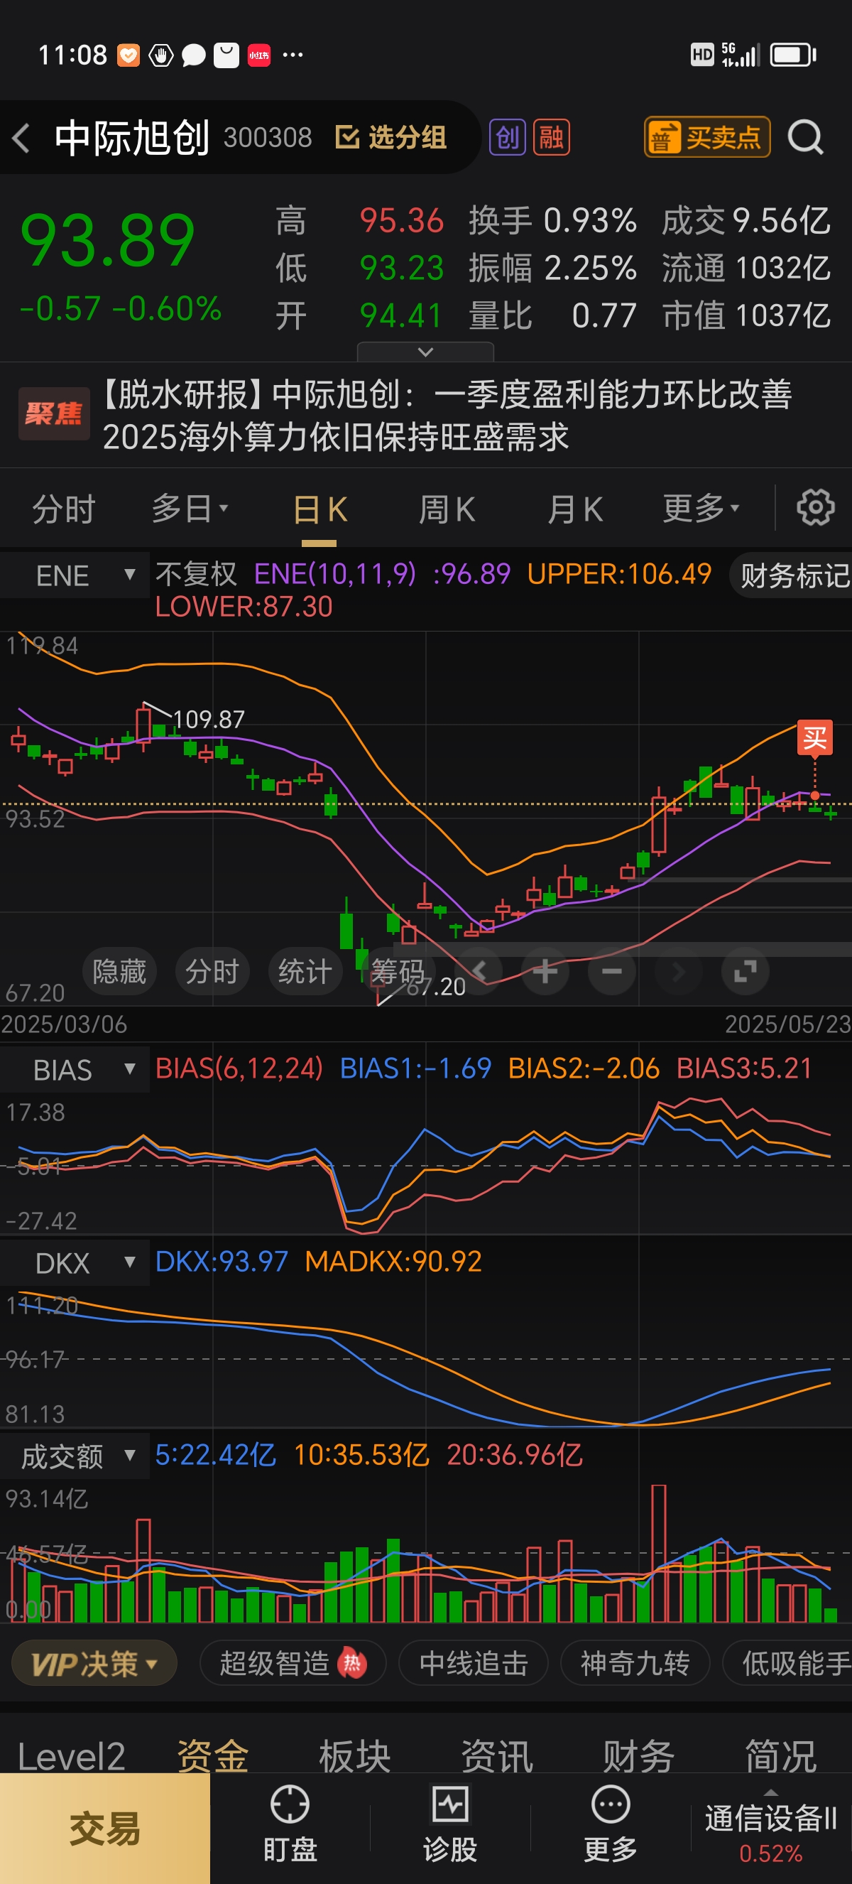852x1884 pixels.
Task: Click the chart previous arrow icon
Action: pyautogui.click(x=479, y=971)
